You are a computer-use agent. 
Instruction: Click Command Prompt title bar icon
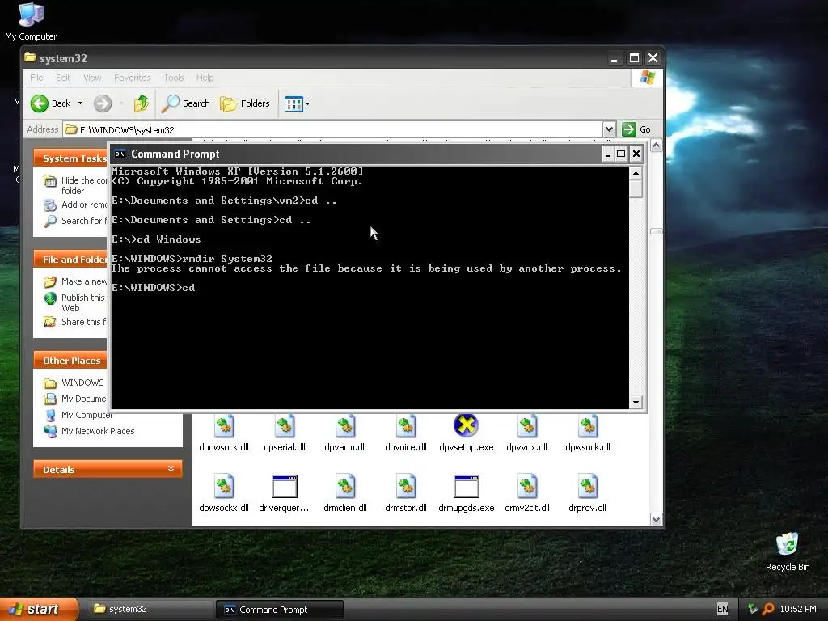pyautogui.click(x=120, y=154)
